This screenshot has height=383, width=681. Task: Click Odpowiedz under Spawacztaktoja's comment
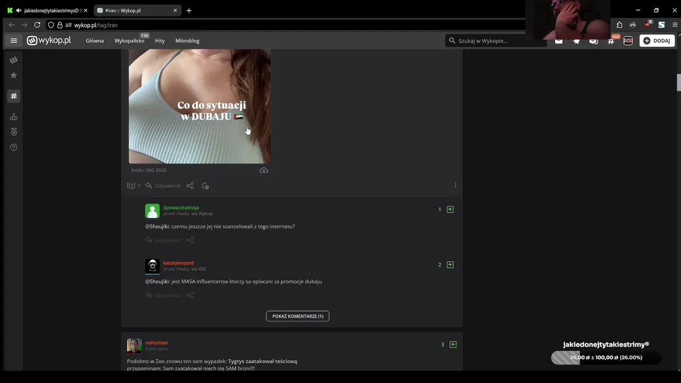[x=163, y=240]
